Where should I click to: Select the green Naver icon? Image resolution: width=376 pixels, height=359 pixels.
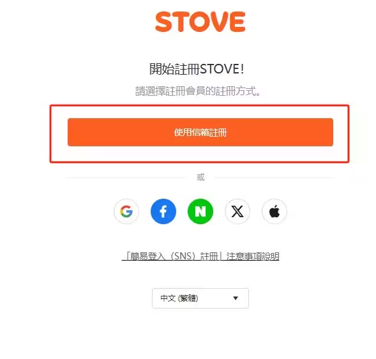(x=200, y=211)
